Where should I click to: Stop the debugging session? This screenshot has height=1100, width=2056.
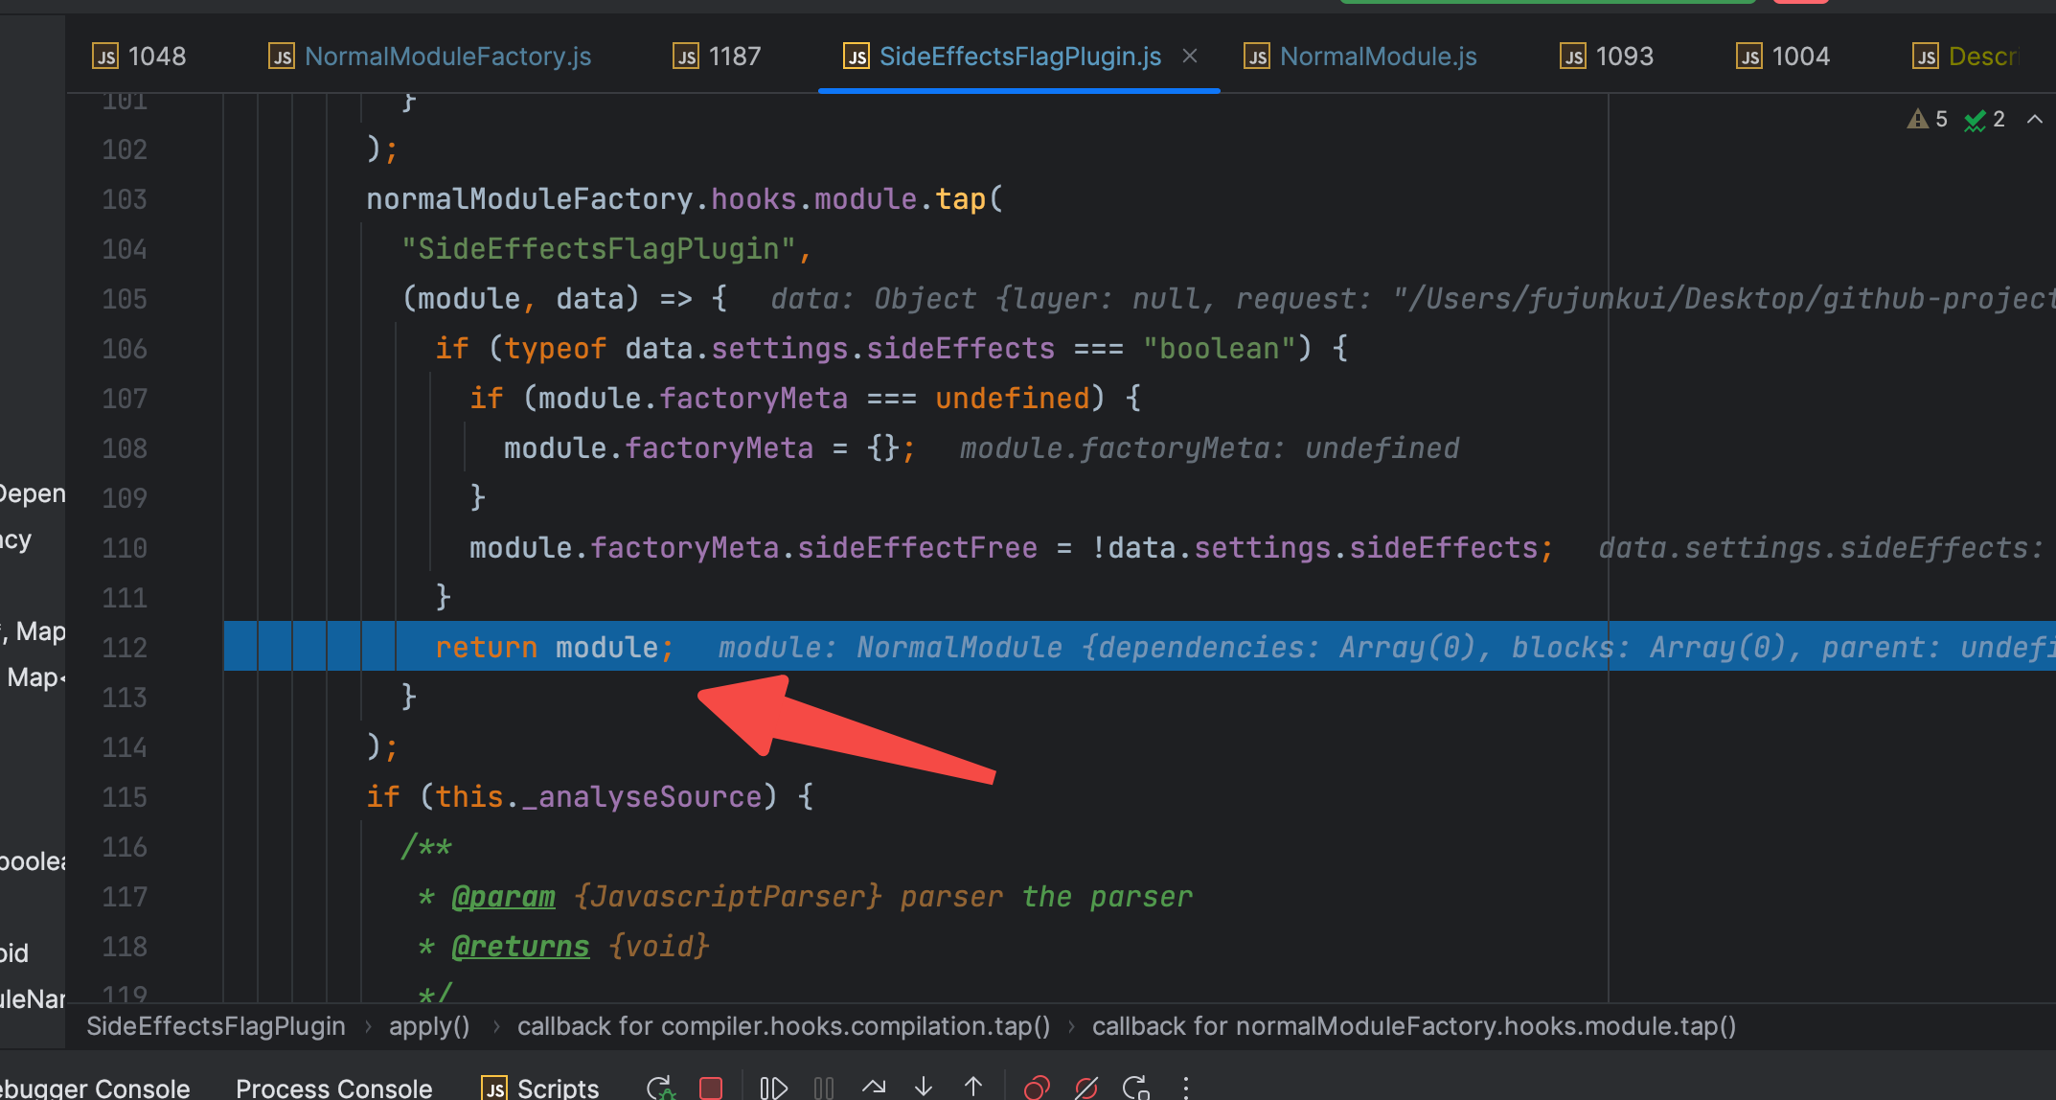click(711, 1088)
